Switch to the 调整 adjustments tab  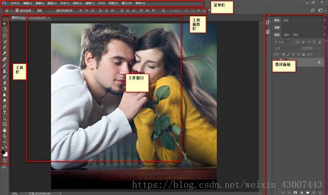[277, 27]
